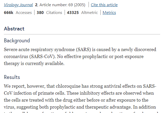Image resolution: width=164 pixels, height=113 pixels.
Task: Click the 380 Citations count
Action: coord(49,13)
